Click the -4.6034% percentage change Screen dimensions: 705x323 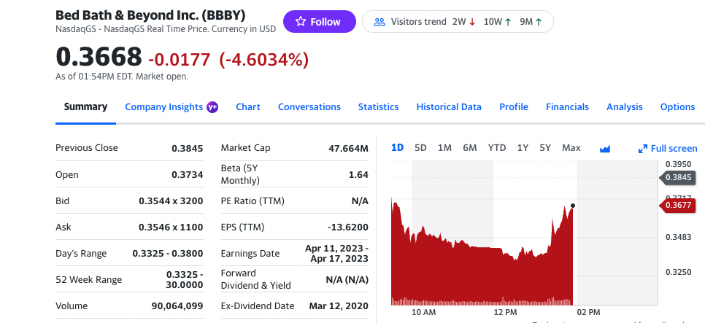click(264, 59)
